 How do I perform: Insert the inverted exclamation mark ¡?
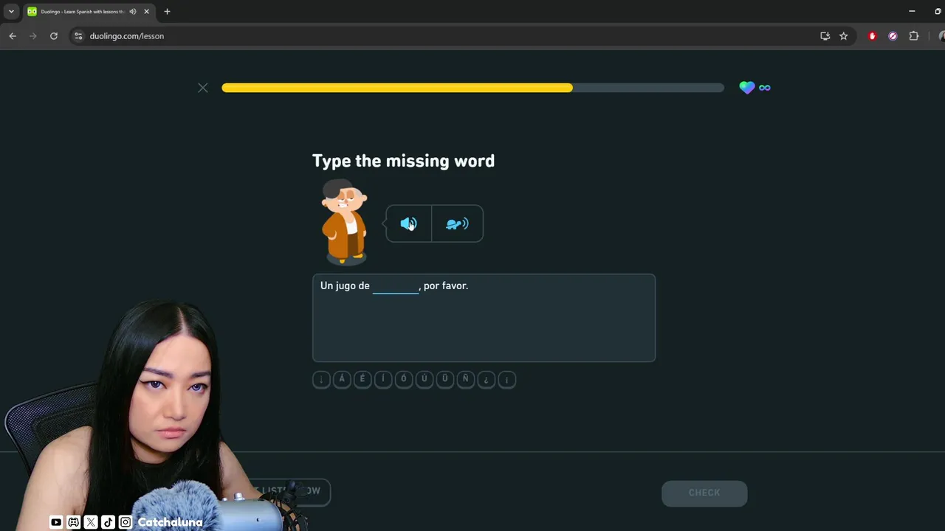point(506,379)
